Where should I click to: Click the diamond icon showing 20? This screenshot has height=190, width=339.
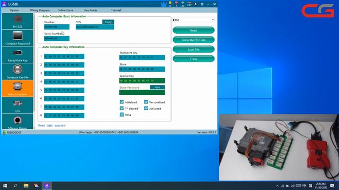coord(183,4)
